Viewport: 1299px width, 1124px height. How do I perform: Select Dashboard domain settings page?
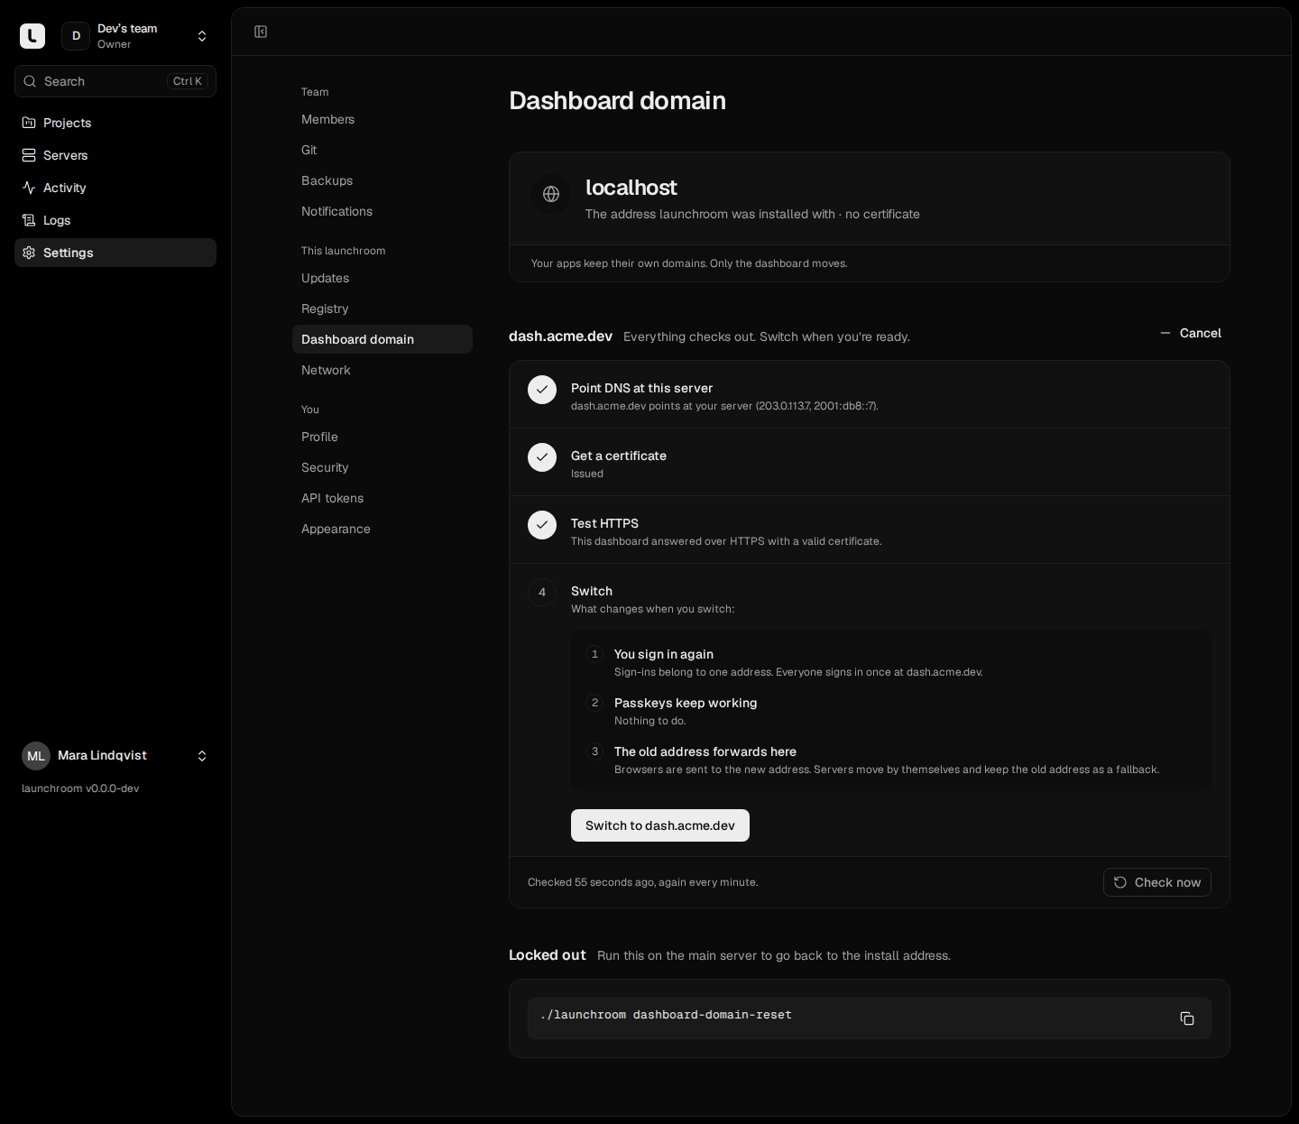click(382, 339)
